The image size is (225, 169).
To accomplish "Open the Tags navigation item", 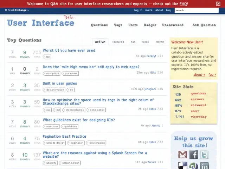I will coord(118,25).
